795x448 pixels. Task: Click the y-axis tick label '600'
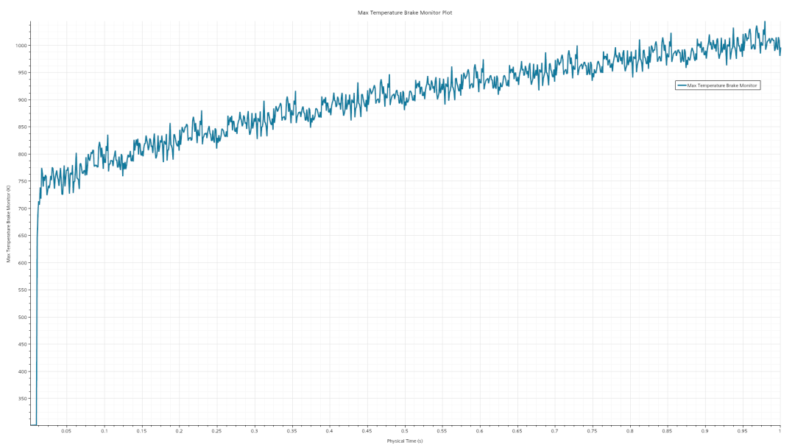coord(22,263)
